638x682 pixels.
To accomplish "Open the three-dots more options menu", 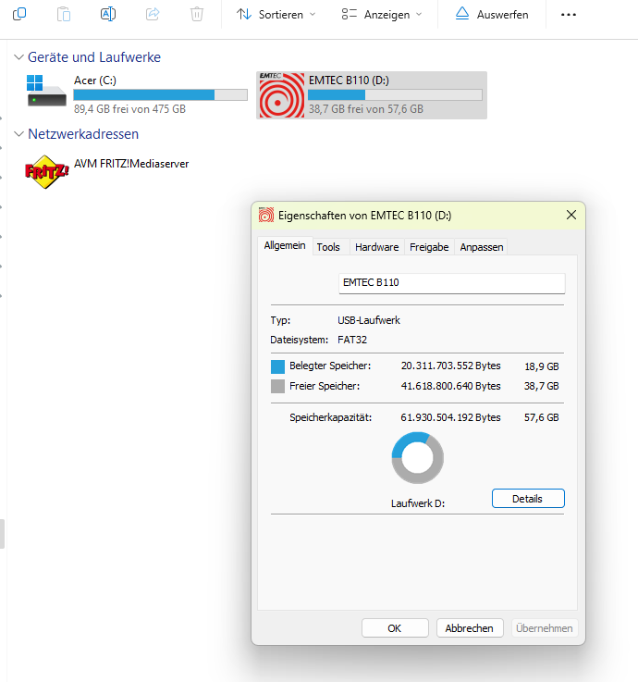I will click(x=568, y=15).
